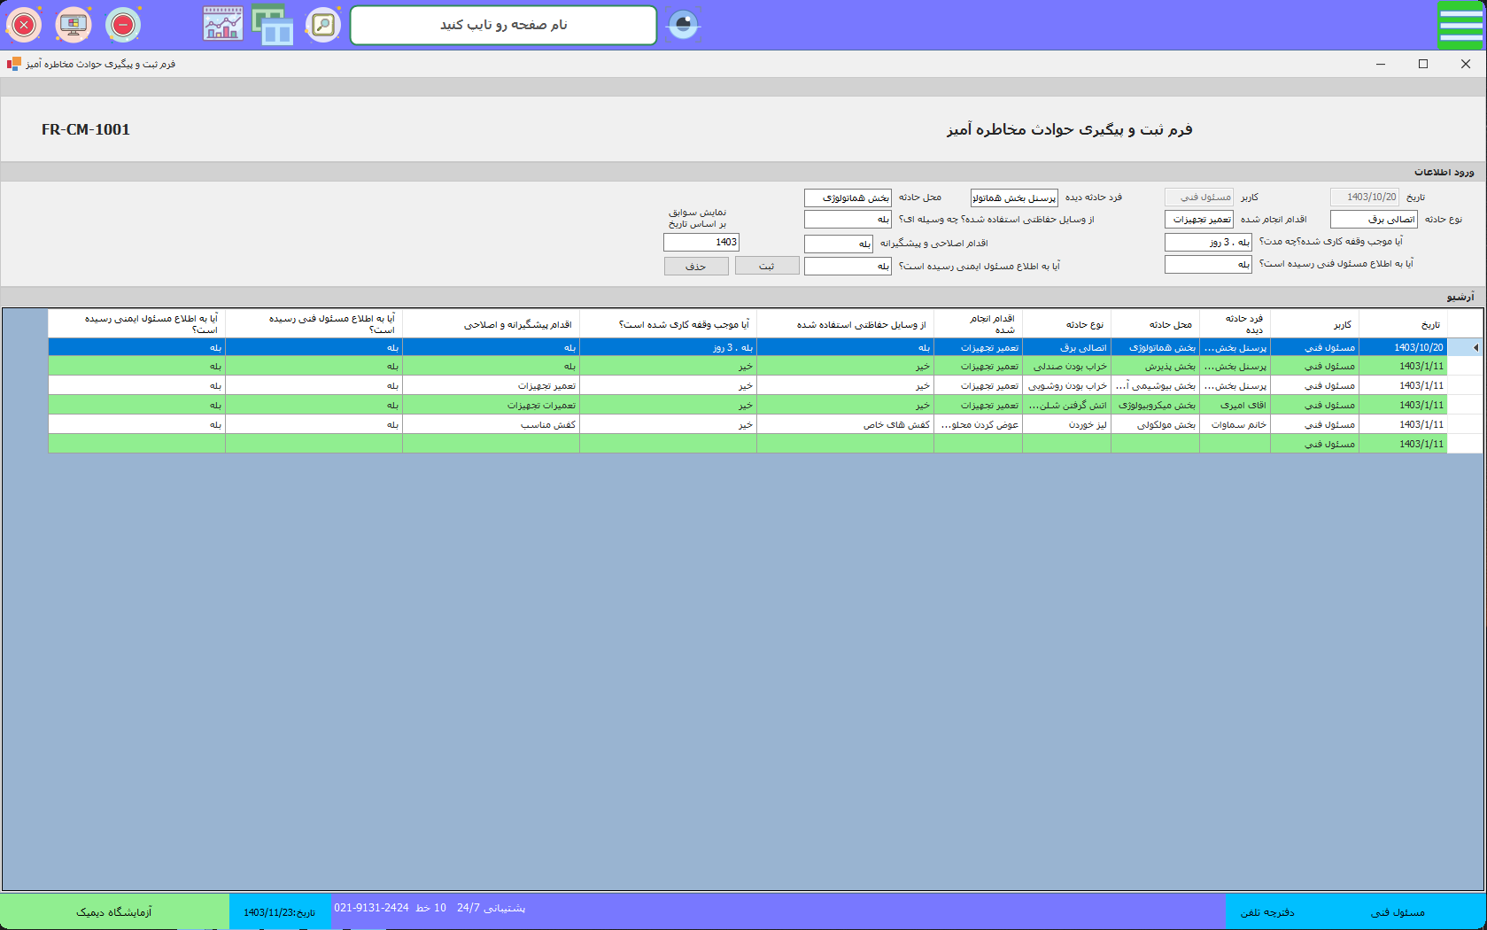Click cell کفش های خاص
Image resolution: width=1487 pixels, height=930 pixels.
point(845,424)
